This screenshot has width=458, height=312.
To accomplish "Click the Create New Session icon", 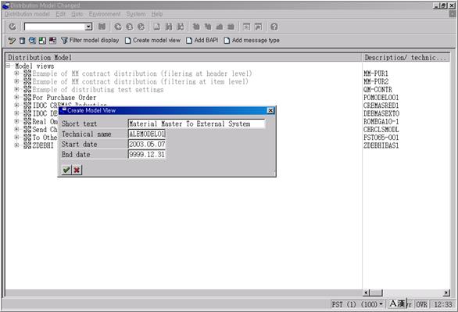I will tap(247, 27).
